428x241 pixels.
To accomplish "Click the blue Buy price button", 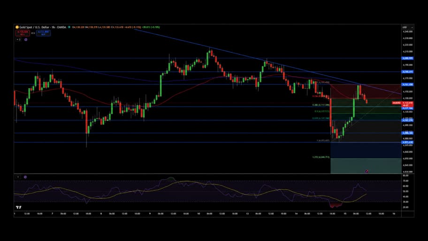I will pyautogui.click(x=43, y=33).
